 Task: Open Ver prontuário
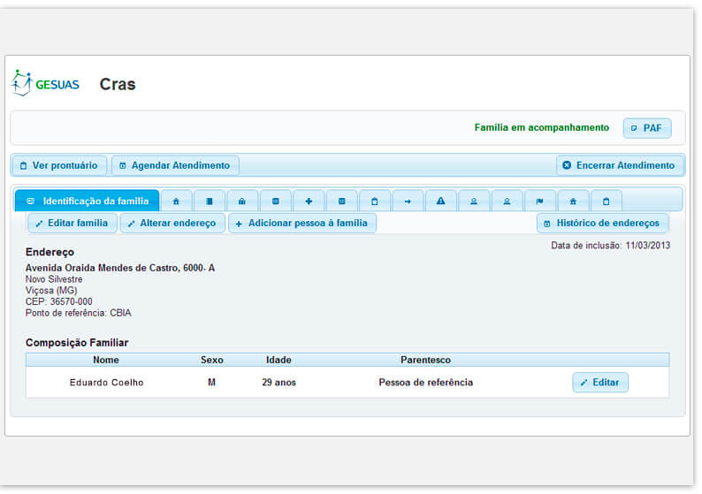coord(59,165)
